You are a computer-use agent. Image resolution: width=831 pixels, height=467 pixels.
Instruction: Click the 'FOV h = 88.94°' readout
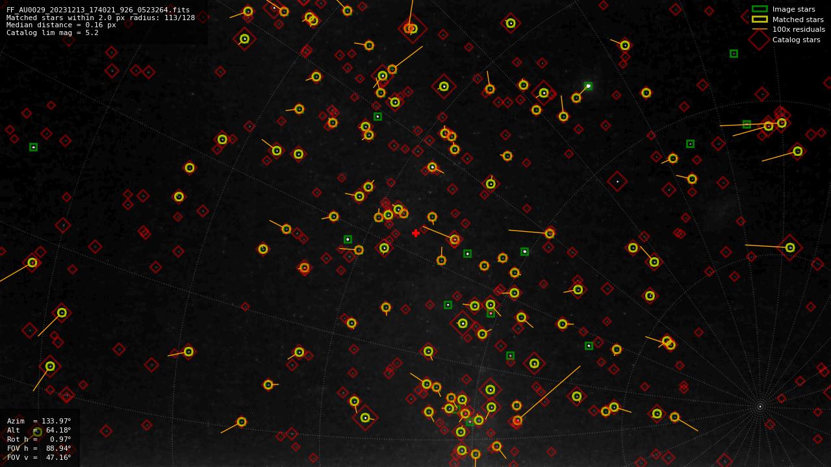pyautogui.click(x=39, y=448)
